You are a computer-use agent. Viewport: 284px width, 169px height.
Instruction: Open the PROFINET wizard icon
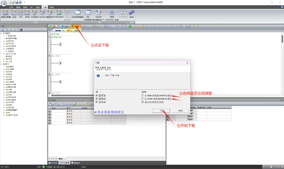(x=59, y=13)
